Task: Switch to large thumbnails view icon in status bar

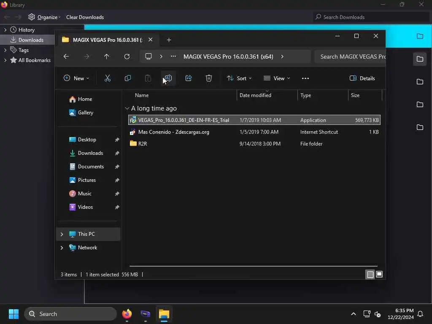Action: click(x=379, y=274)
